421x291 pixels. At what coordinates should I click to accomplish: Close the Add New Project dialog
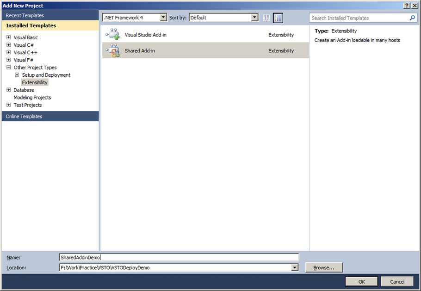pos(415,6)
